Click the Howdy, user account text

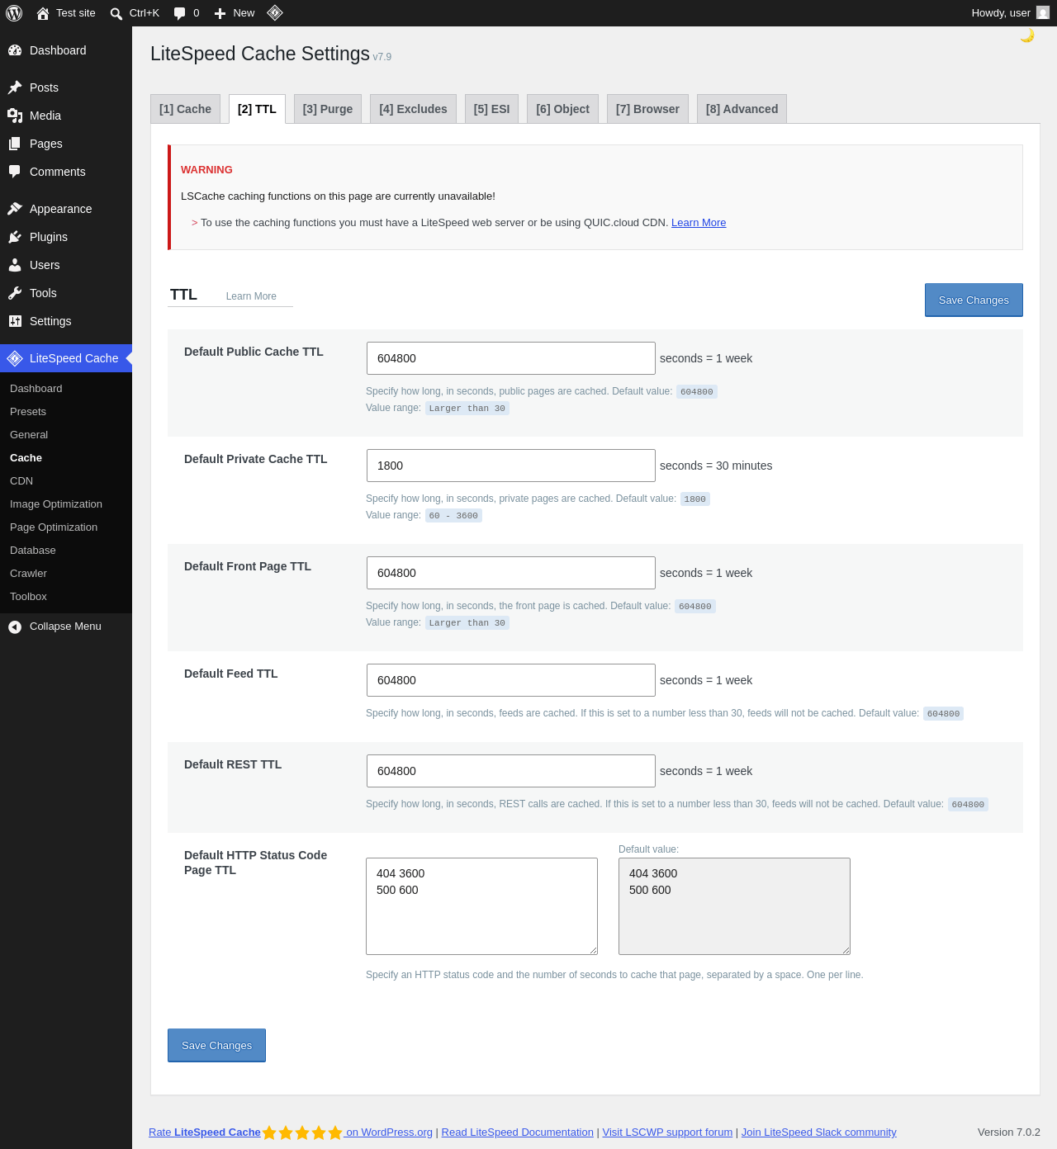[x=1001, y=13]
